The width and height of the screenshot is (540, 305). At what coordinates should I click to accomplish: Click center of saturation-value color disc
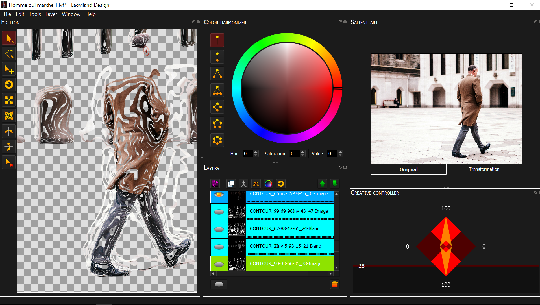(x=287, y=88)
